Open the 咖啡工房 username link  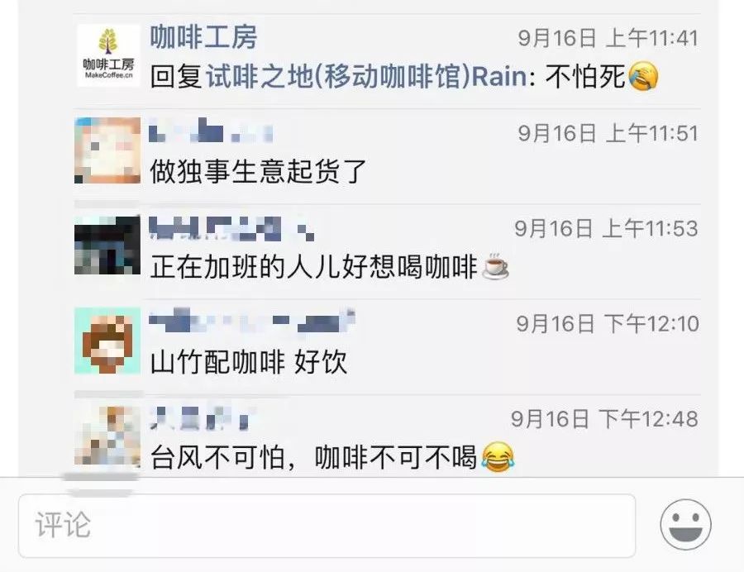point(203,37)
